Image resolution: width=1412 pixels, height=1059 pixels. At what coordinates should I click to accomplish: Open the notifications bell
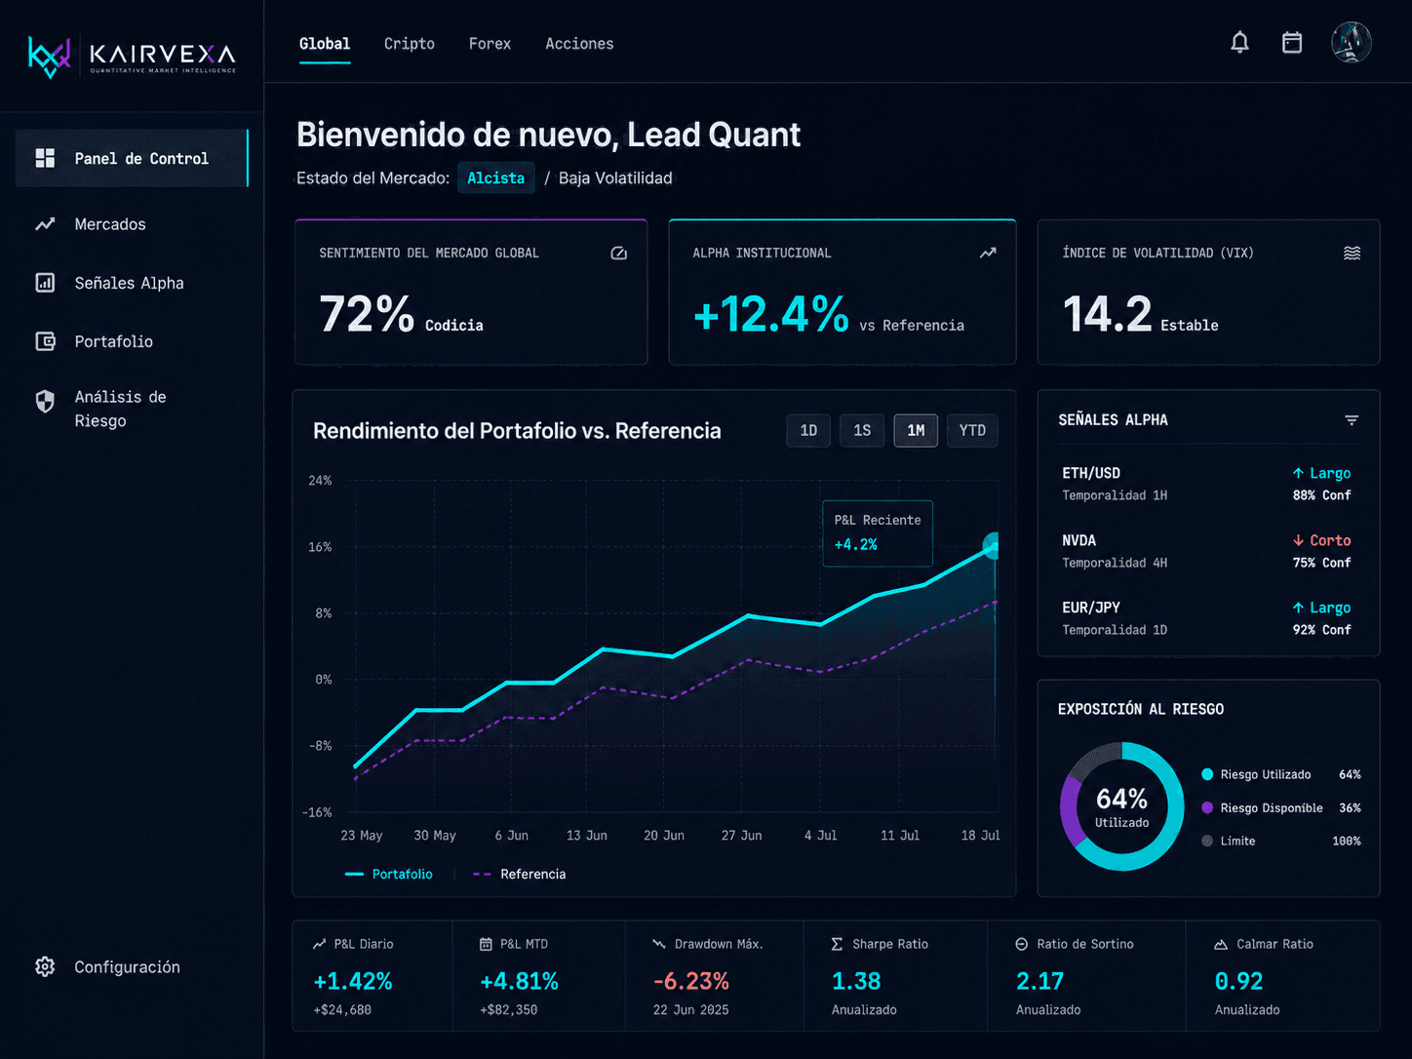click(x=1239, y=43)
